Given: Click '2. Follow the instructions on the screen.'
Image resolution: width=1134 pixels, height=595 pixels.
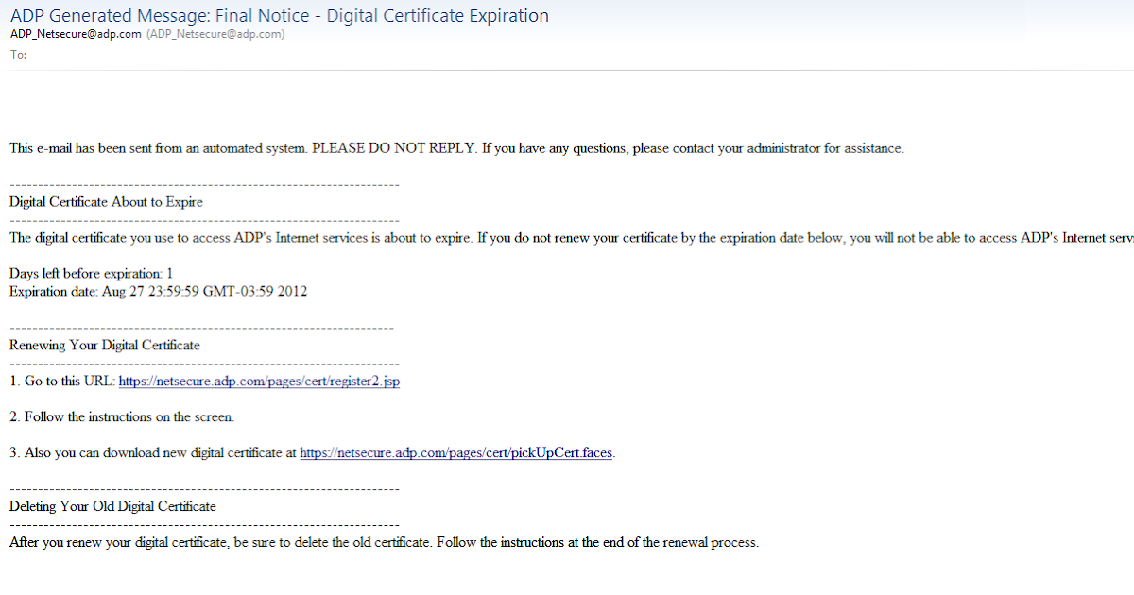Looking at the screenshot, I should click(122, 416).
